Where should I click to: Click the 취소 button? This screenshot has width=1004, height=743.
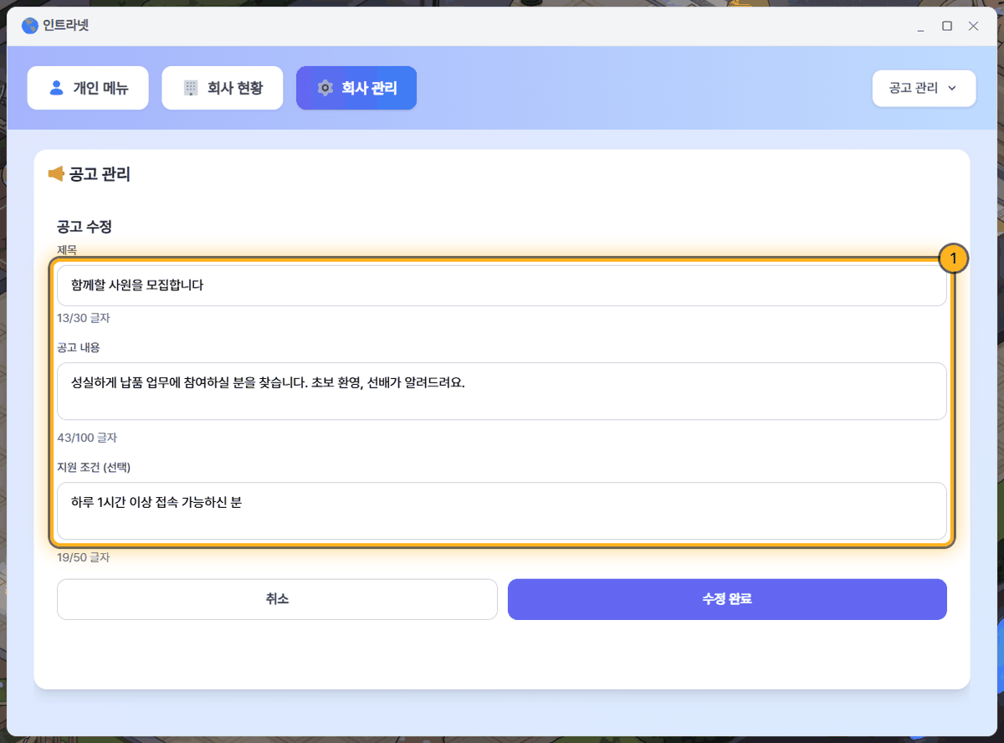click(277, 599)
